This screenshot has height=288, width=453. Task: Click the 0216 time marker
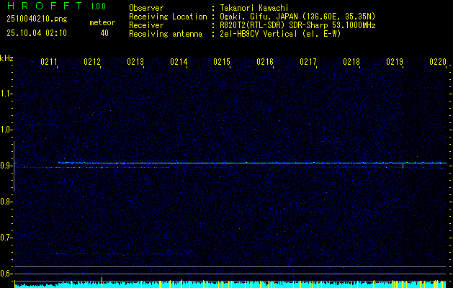click(x=265, y=62)
